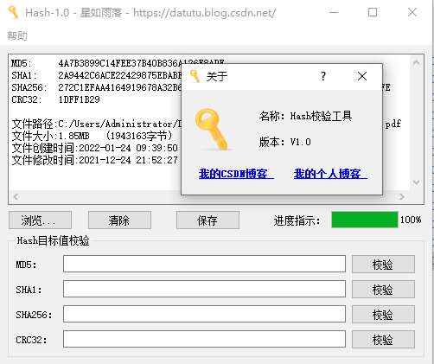Click the 浏览... button to choose a file
434x364 pixels.
pyautogui.click(x=40, y=220)
